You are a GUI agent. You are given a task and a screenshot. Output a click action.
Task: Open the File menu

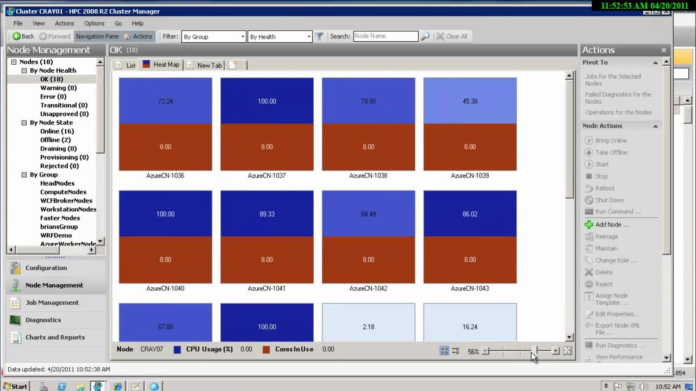point(18,23)
